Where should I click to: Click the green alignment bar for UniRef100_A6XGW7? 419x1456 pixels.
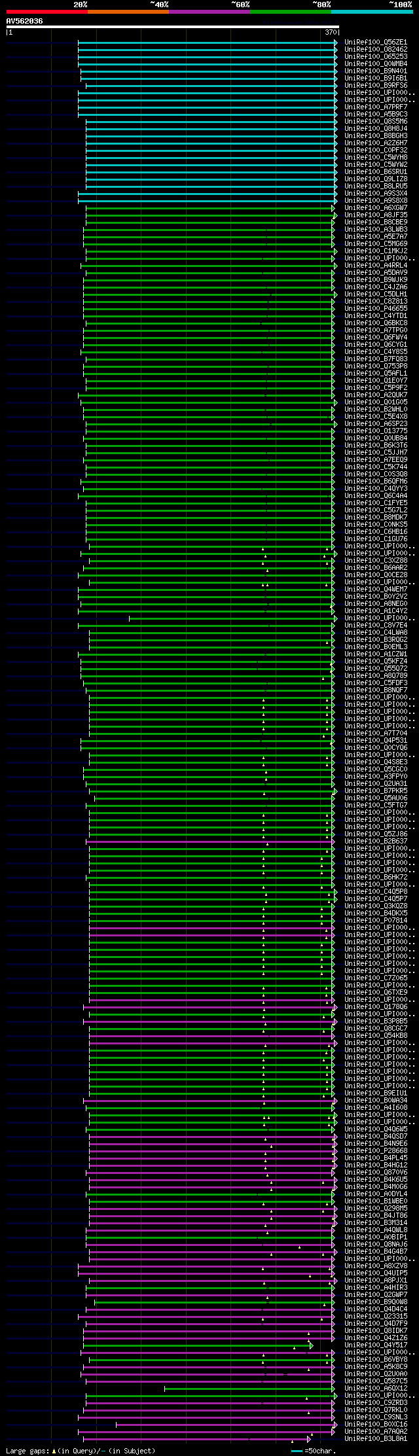click(x=209, y=208)
